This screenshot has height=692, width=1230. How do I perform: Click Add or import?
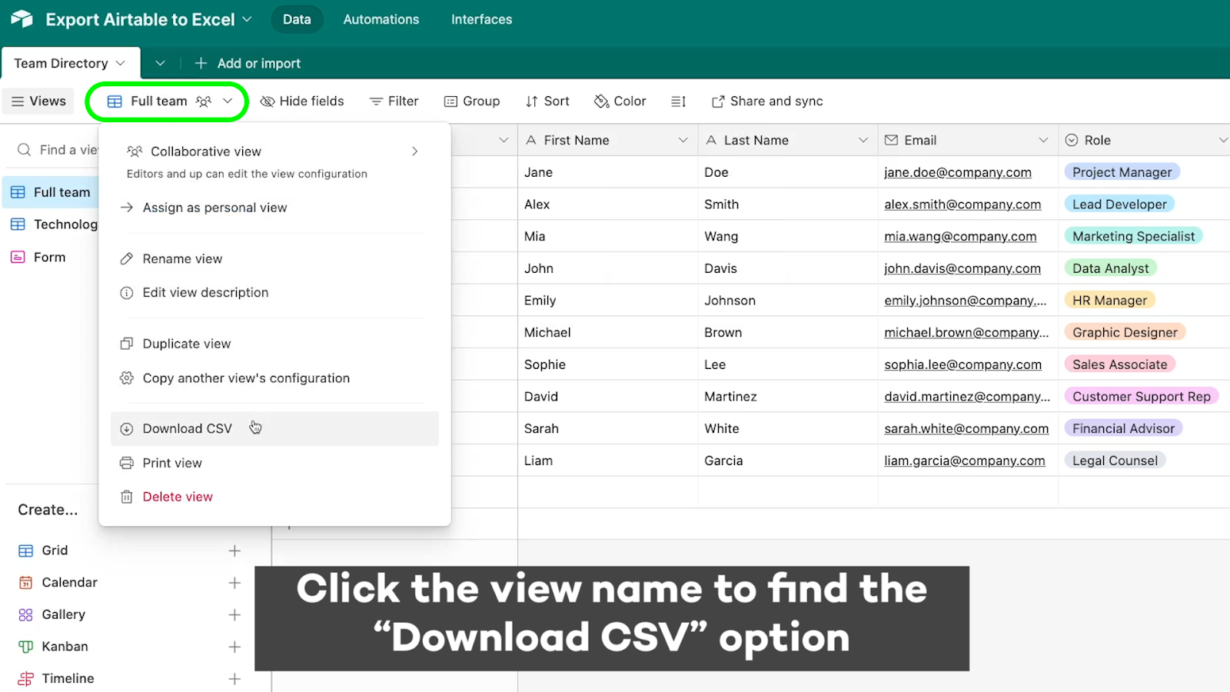(248, 63)
